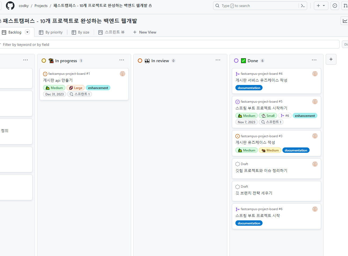Open the 게시판 유즈케이스 작성 title

pyautogui.click(x=255, y=142)
